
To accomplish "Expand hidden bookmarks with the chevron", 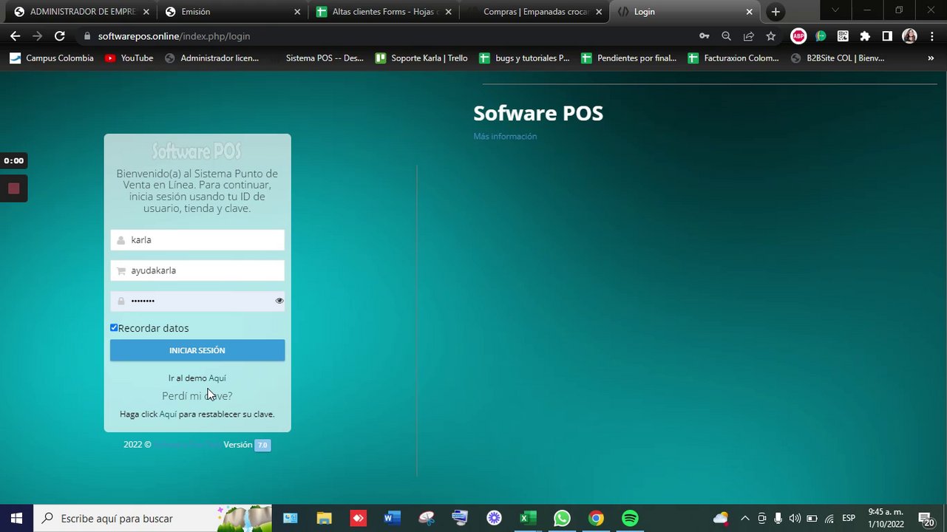I will pyautogui.click(x=931, y=58).
